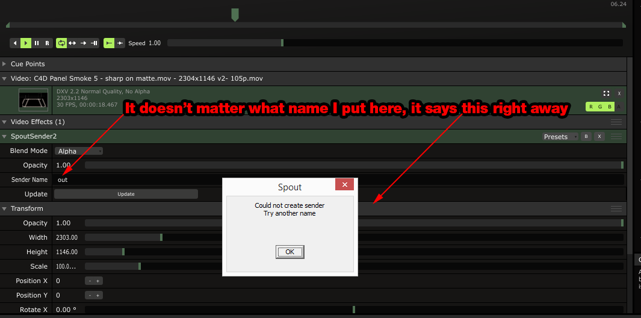Expand the Cue Points section
Viewport: 641px width, 318px height.
[x=5, y=64]
